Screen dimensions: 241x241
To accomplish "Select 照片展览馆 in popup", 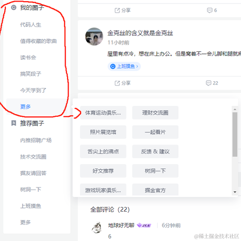I will (103, 132).
